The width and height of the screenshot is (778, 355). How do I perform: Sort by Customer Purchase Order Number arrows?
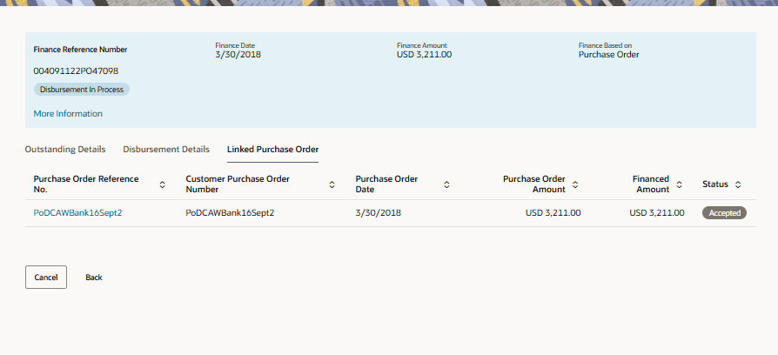tap(332, 184)
